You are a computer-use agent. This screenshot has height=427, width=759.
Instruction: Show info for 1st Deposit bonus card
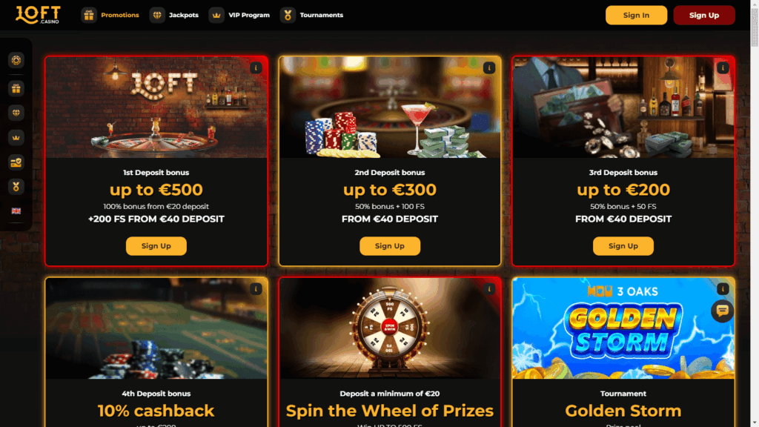point(256,67)
